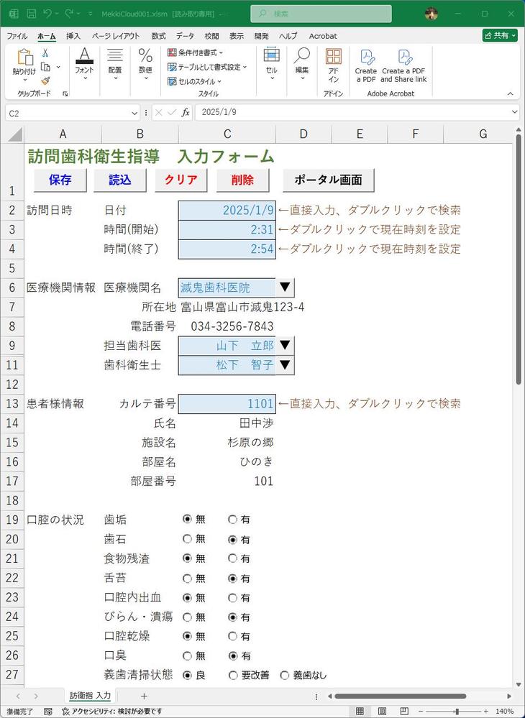Switch to the Acrobat tab
Viewport: 525px width, 718px height.
[x=323, y=36]
